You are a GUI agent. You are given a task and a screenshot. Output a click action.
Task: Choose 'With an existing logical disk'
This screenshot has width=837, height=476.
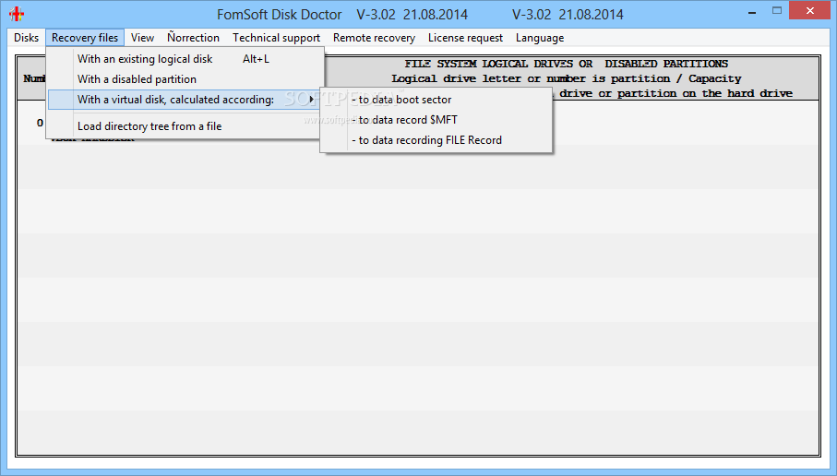[x=185, y=59]
